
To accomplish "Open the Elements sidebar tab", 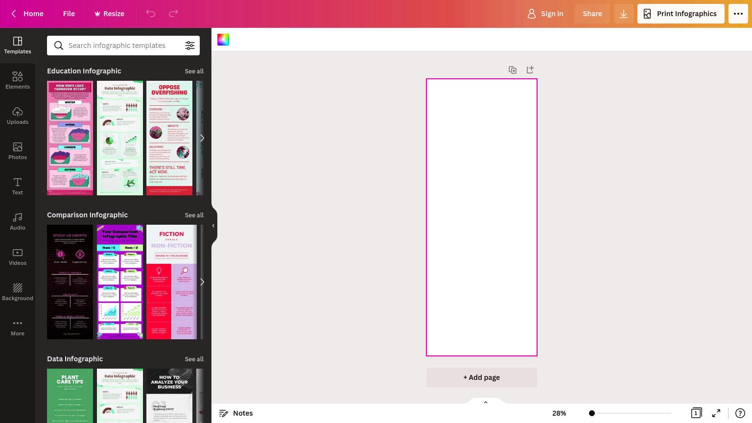I will 18,81.
